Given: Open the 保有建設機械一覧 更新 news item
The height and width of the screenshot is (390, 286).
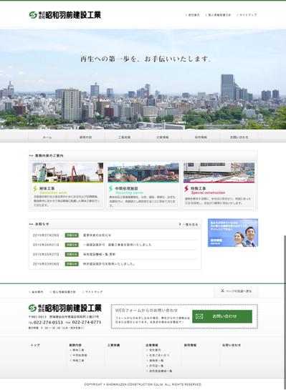Looking at the screenshot, I should [99, 254].
